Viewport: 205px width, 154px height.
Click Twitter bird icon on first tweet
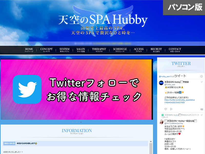tap(201, 82)
